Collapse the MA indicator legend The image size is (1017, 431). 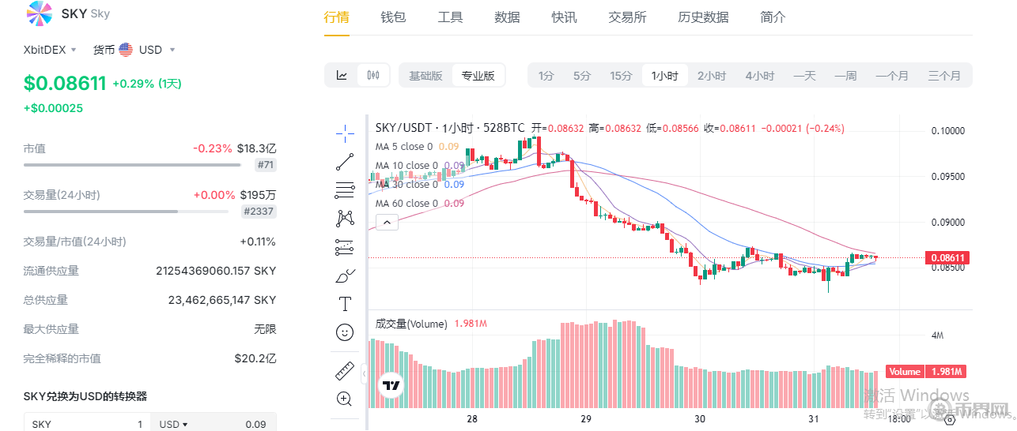pyautogui.click(x=387, y=223)
